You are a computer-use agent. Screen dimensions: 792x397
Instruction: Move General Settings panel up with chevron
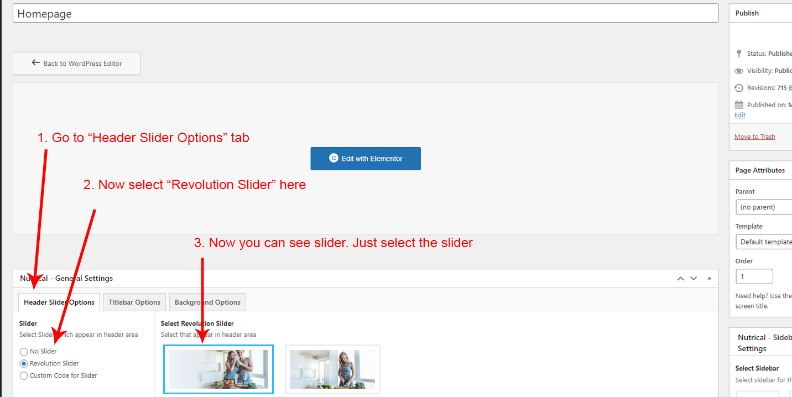pos(681,278)
